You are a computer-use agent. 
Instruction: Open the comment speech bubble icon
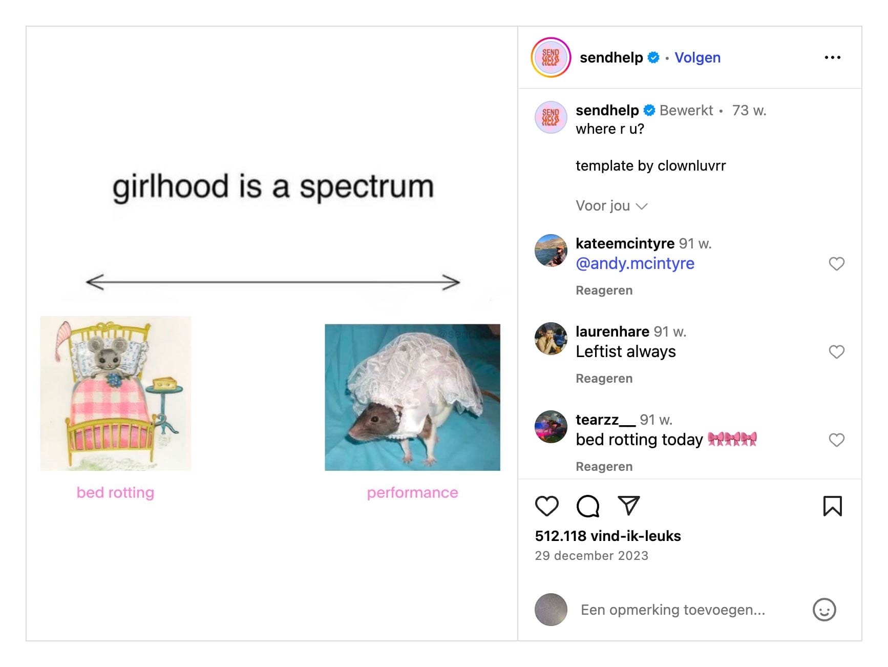[587, 506]
